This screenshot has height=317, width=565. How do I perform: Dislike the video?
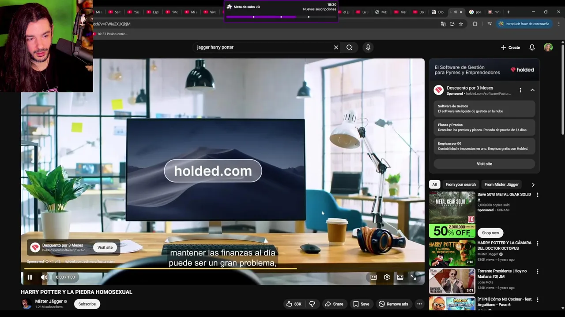tap(312, 304)
